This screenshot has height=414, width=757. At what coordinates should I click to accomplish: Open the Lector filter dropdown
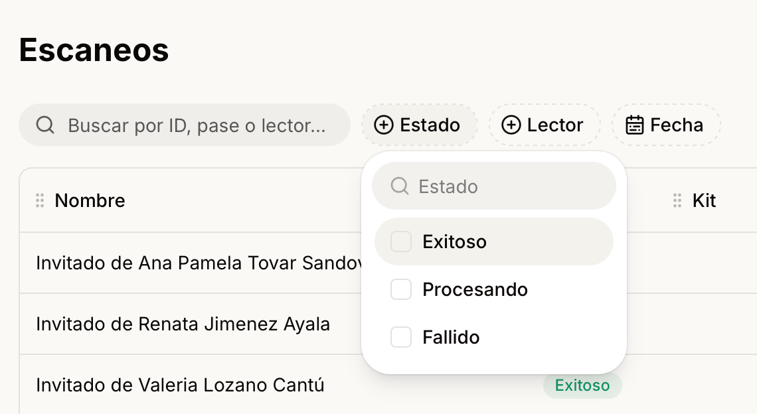(x=545, y=125)
